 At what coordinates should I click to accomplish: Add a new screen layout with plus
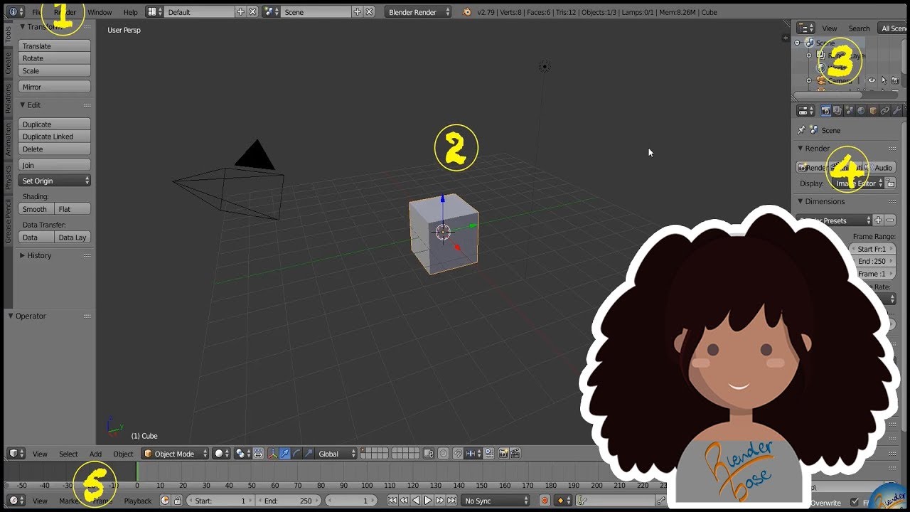pyautogui.click(x=241, y=12)
